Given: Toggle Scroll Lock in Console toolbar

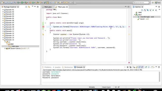Looking at the screenshot, I should 137,67.
